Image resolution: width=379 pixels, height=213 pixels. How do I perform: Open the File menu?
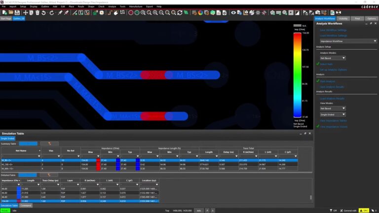click(3, 6)
